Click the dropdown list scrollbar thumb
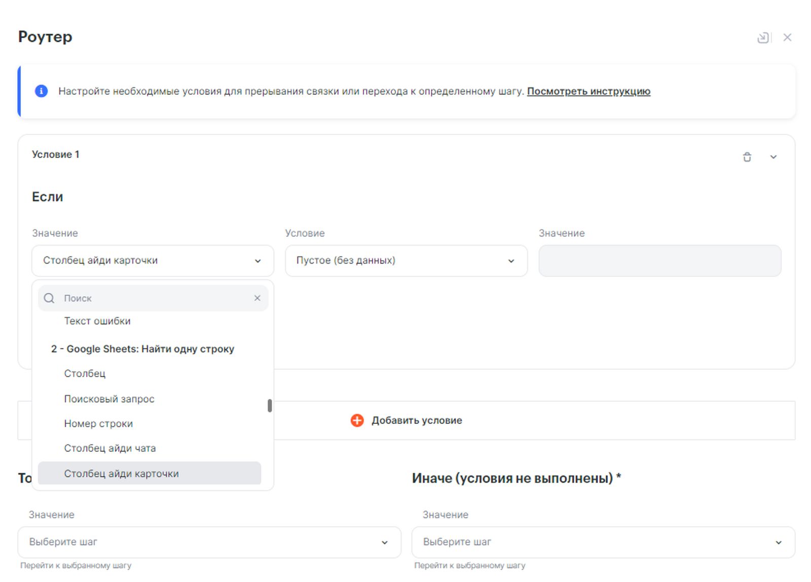 [270, 406]
